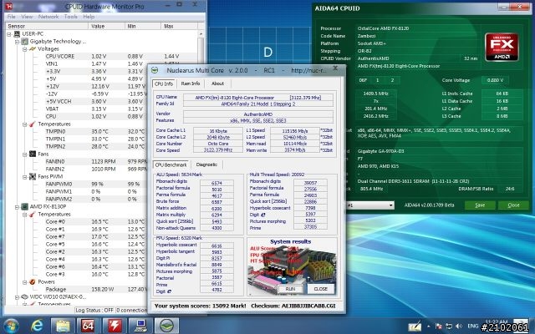535x334 pixels.
Task: Click the volume icon in system tray
Action: click(459, 326)
